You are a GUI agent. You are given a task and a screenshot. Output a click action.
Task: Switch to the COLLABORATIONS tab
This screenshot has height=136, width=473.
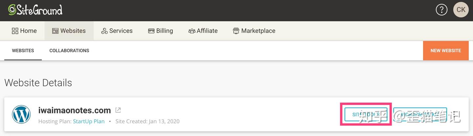pyautogui.click(x=69, y=50)
